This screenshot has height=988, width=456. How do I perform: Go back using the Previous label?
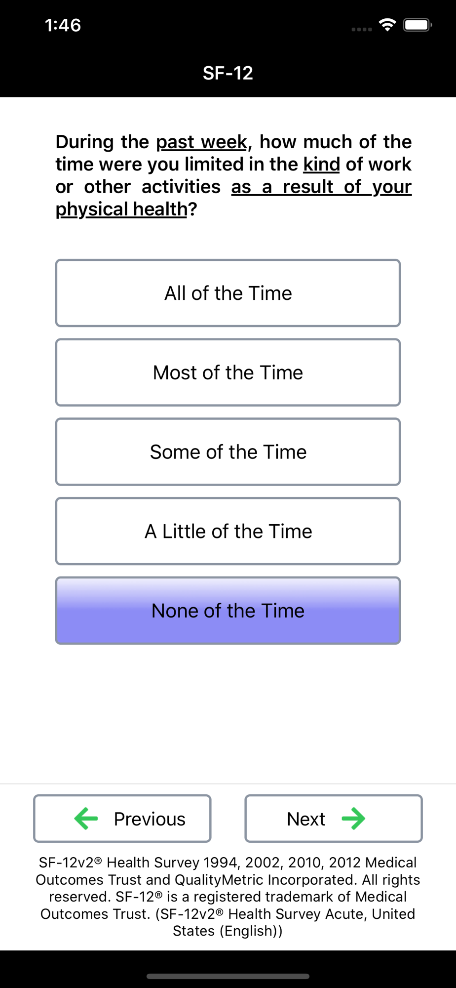(150, 819)
